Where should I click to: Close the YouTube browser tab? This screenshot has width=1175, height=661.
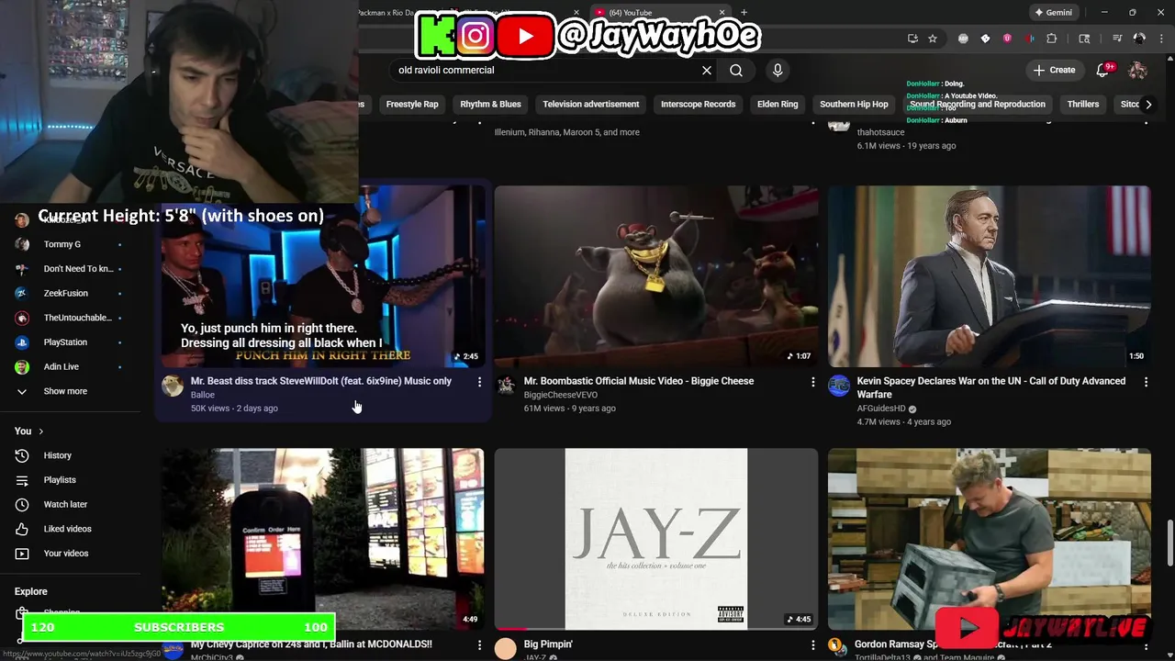coord(722,13)
